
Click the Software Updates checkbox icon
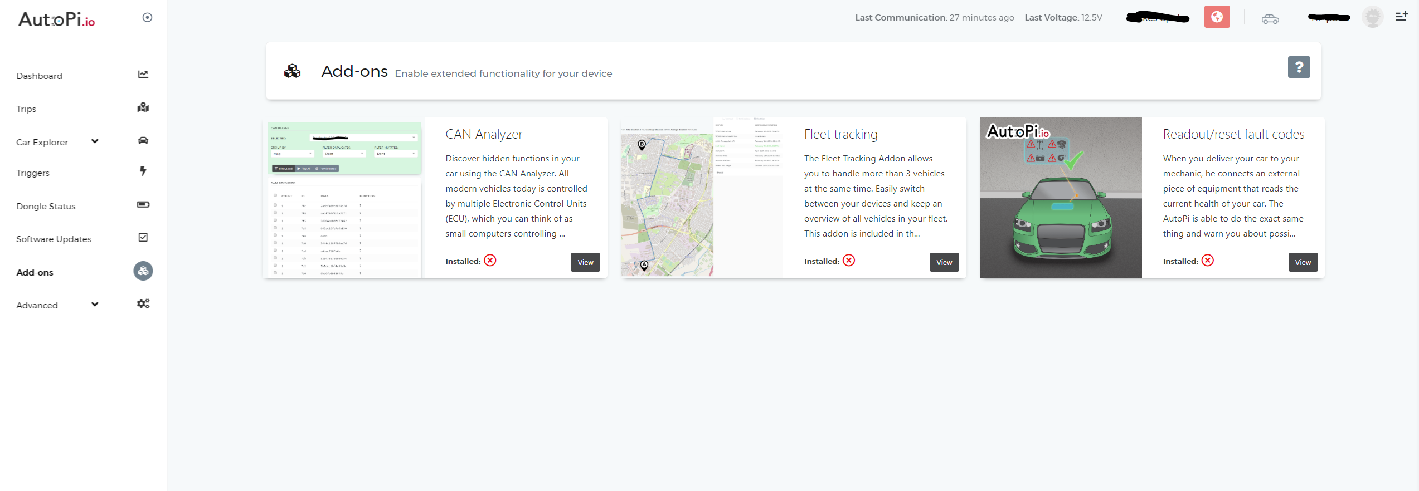(x=143, y=237)
